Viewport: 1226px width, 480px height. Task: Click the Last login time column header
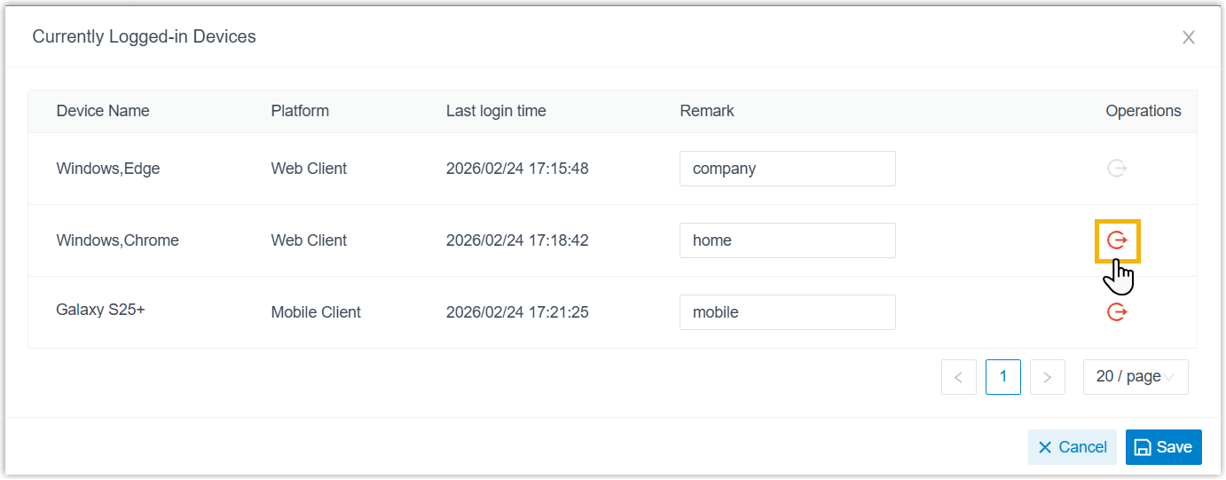pos(496,111)
